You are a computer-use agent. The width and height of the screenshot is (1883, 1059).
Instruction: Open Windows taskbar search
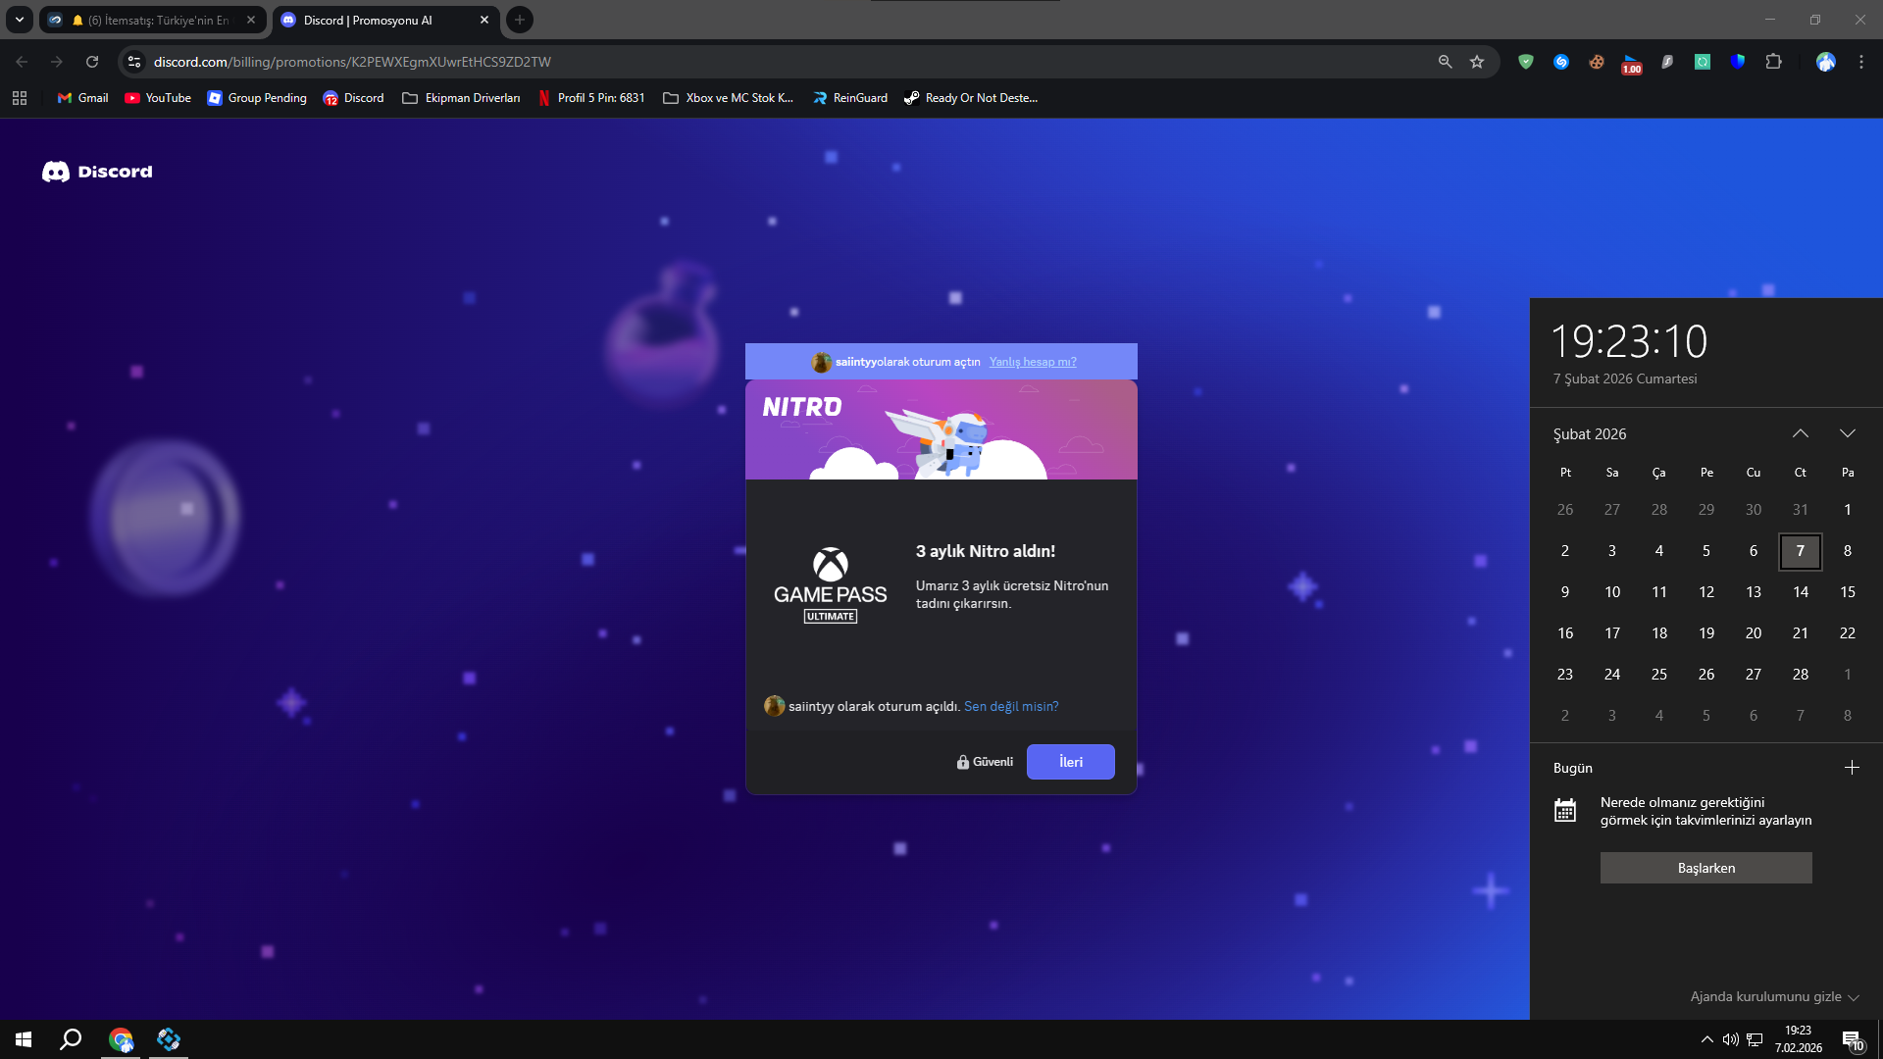tap(71, 1039)
